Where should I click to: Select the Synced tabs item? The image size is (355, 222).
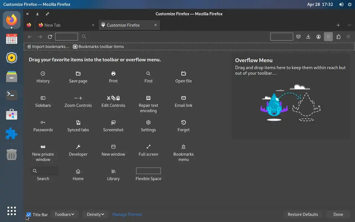78,126
